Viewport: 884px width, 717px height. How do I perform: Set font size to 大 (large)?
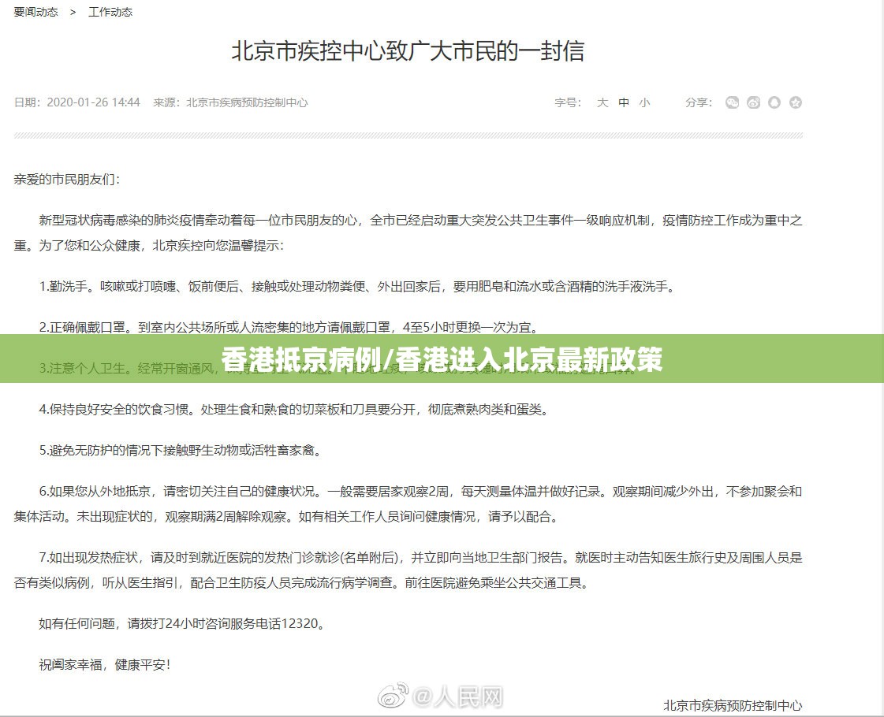602,102
